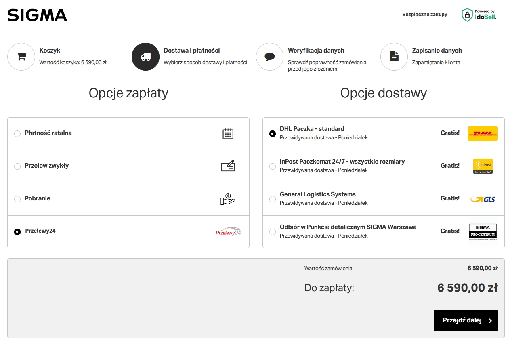Select General Logistics Systems delivery
Image resolution: width=510 pixels, height=343 pixels.
point(273,199)
